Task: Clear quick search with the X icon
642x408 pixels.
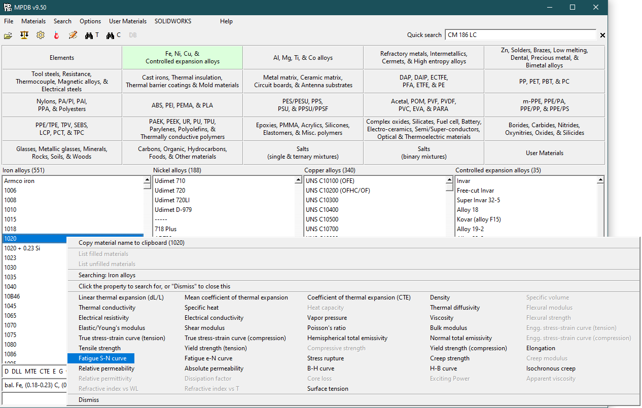Action: click(x=602, y=35)
